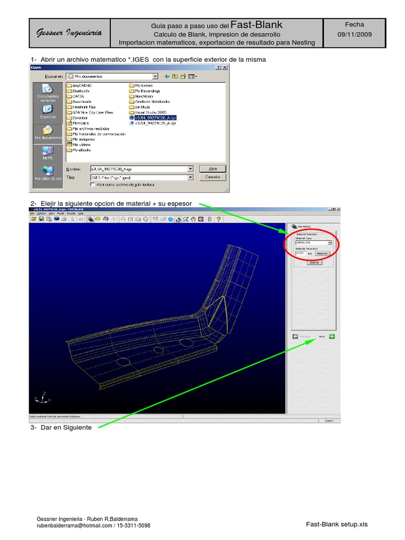405x540 pixels.
Task: Open Mi PC in the Open dialog sidebar
Action: click(48, 153)
